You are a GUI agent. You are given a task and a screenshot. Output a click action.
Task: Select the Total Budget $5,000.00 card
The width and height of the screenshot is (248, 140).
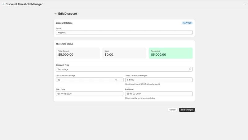(78, 53)
